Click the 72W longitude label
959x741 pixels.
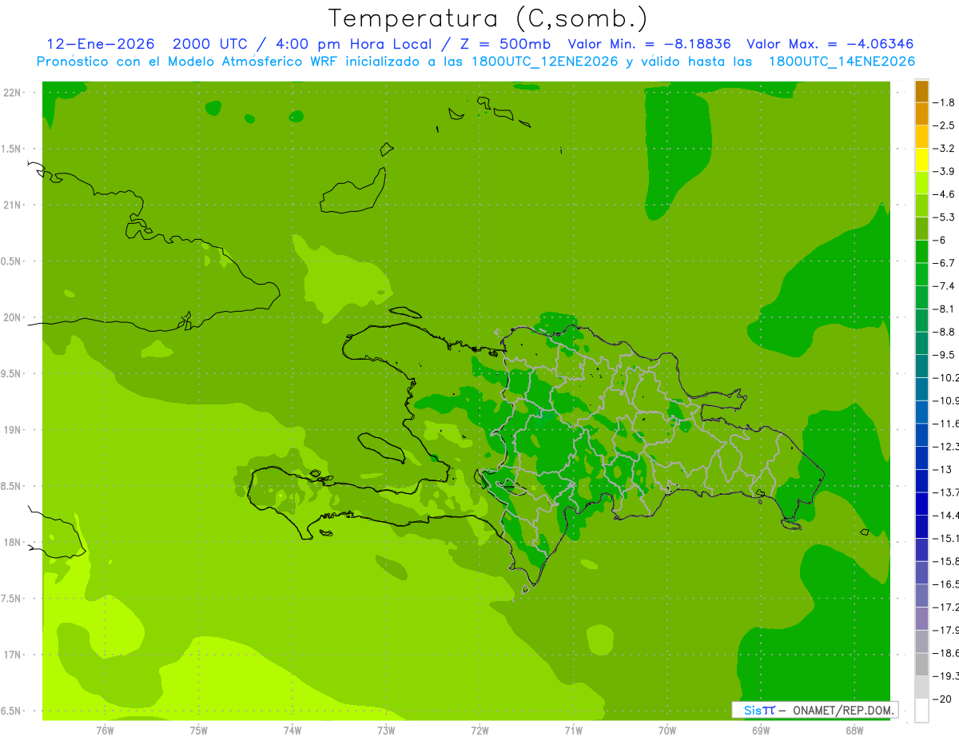pyautogui.click(x=479, y=731)
